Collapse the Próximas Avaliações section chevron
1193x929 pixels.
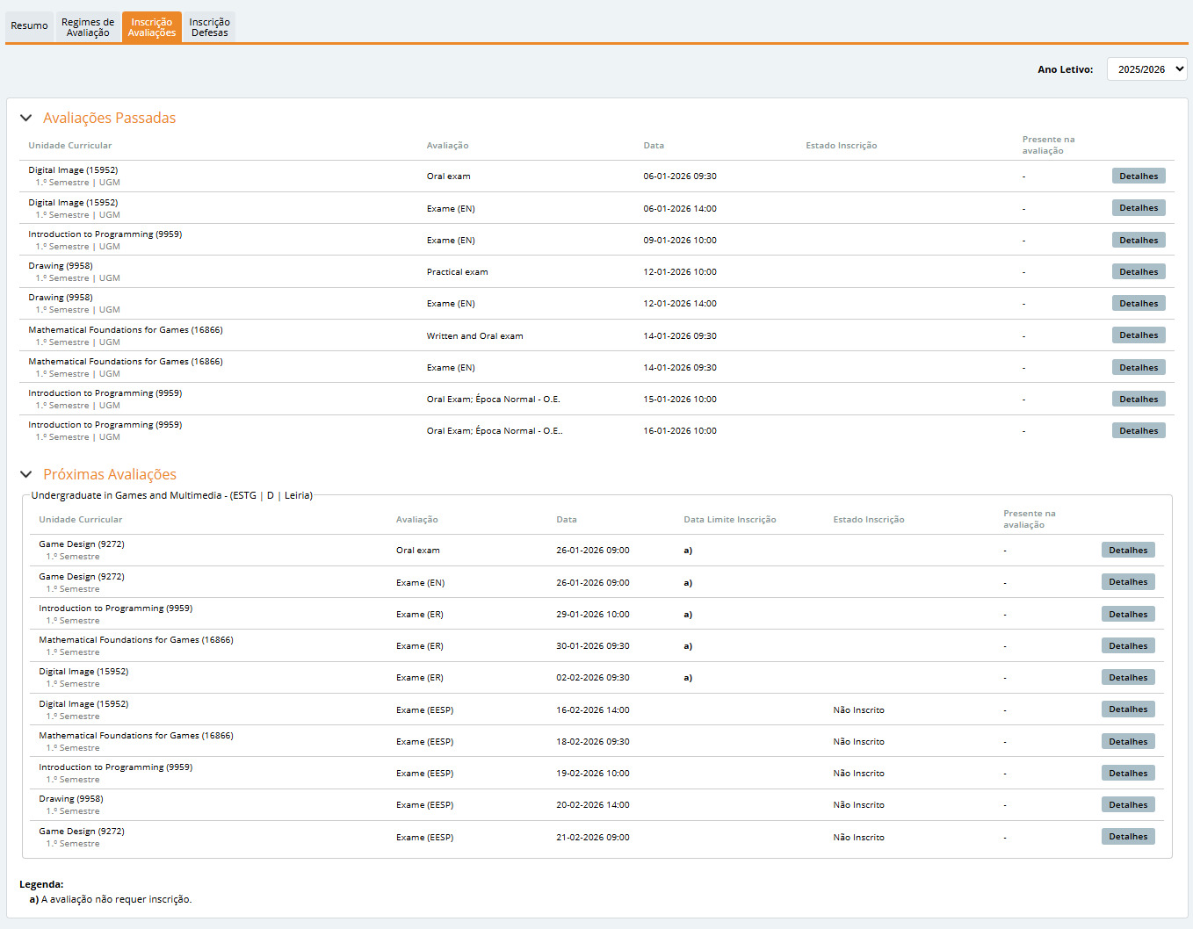(x=26, y=474)
